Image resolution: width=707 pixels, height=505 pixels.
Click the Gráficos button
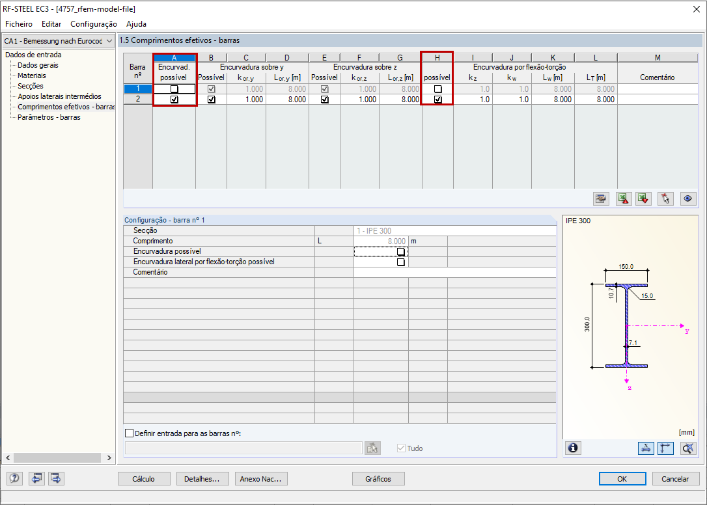tap(378, 479)
